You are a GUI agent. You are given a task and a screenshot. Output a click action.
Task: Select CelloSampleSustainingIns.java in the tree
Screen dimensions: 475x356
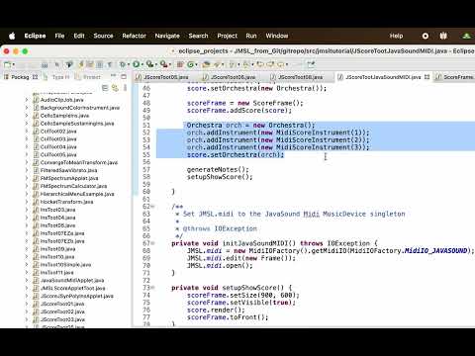click(x=77, y=124)
